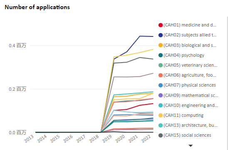Viewport: 228px width, 150px height.
Task: Click the 2019 x-axis label
Action: pyautogui.click(x=107, y=138)
